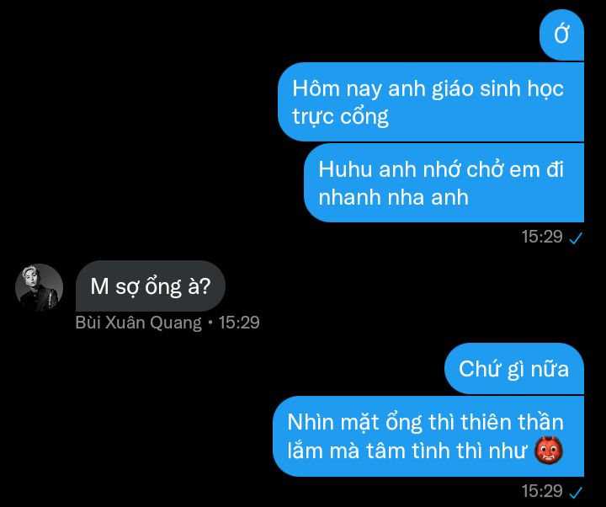Select the "Ớ" message bubble

click(561, 35)
